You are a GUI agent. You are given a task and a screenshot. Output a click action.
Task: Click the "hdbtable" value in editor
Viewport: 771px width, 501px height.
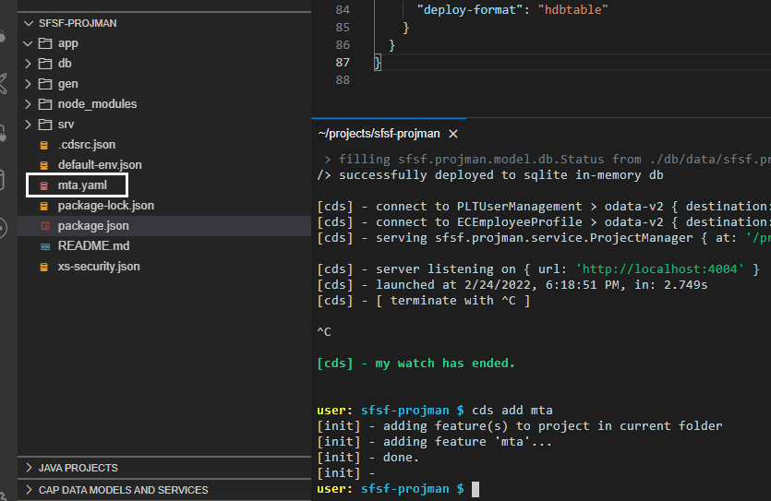(x=572, y=10)
